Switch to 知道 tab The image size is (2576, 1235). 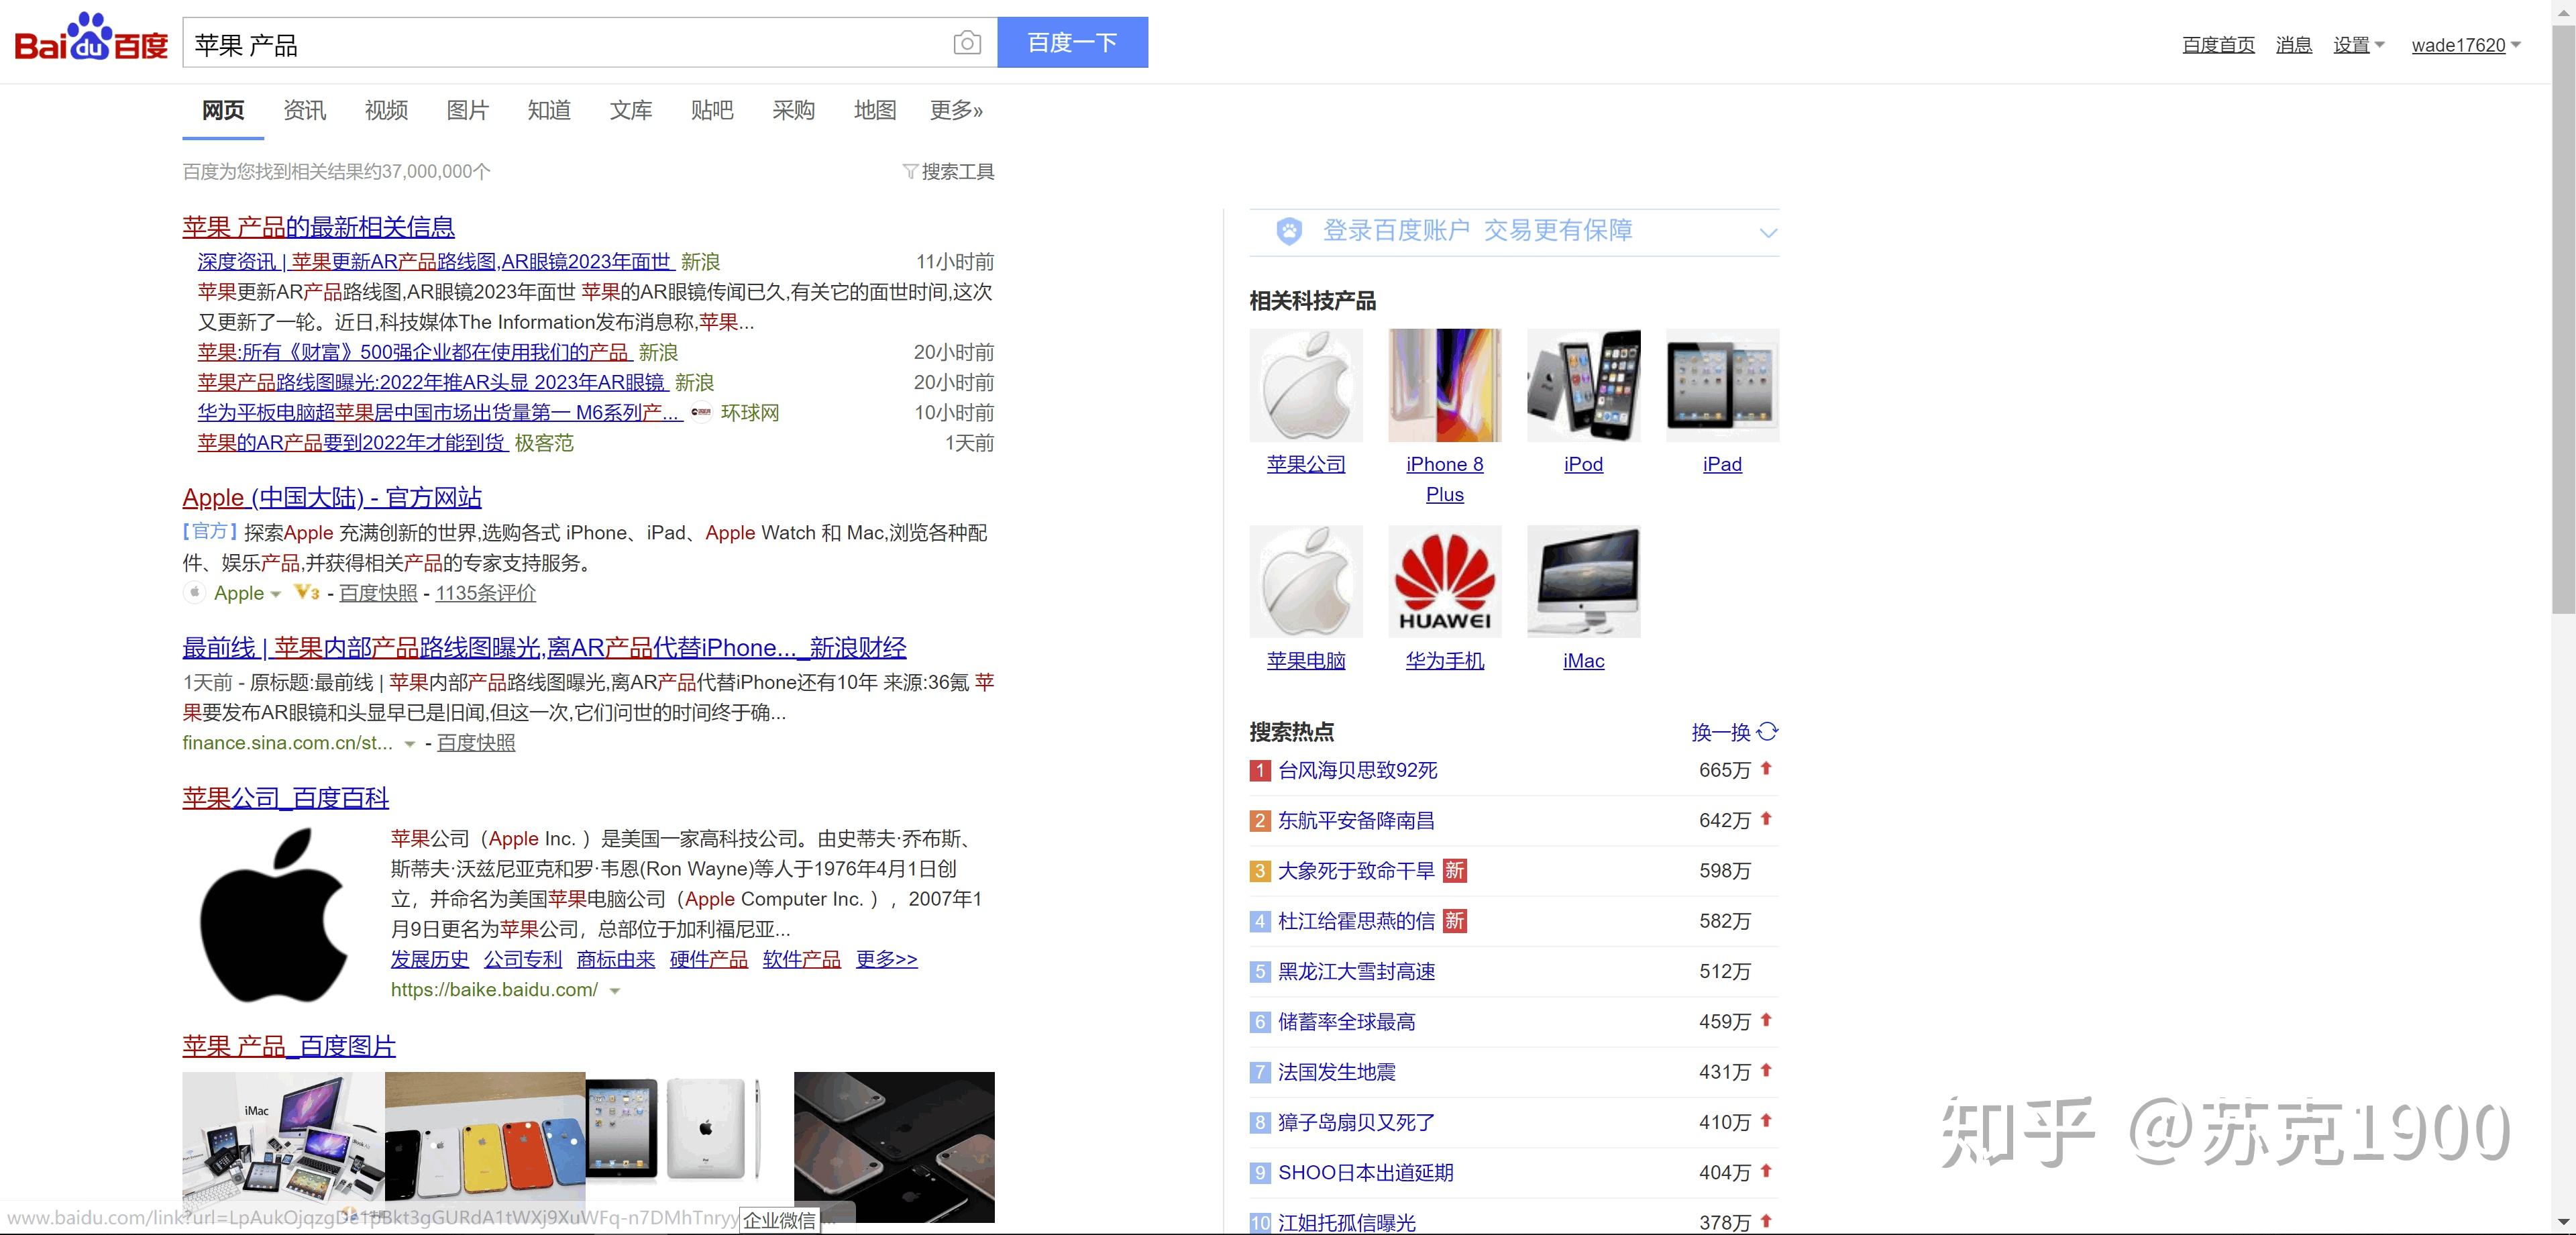click(549, 110)
